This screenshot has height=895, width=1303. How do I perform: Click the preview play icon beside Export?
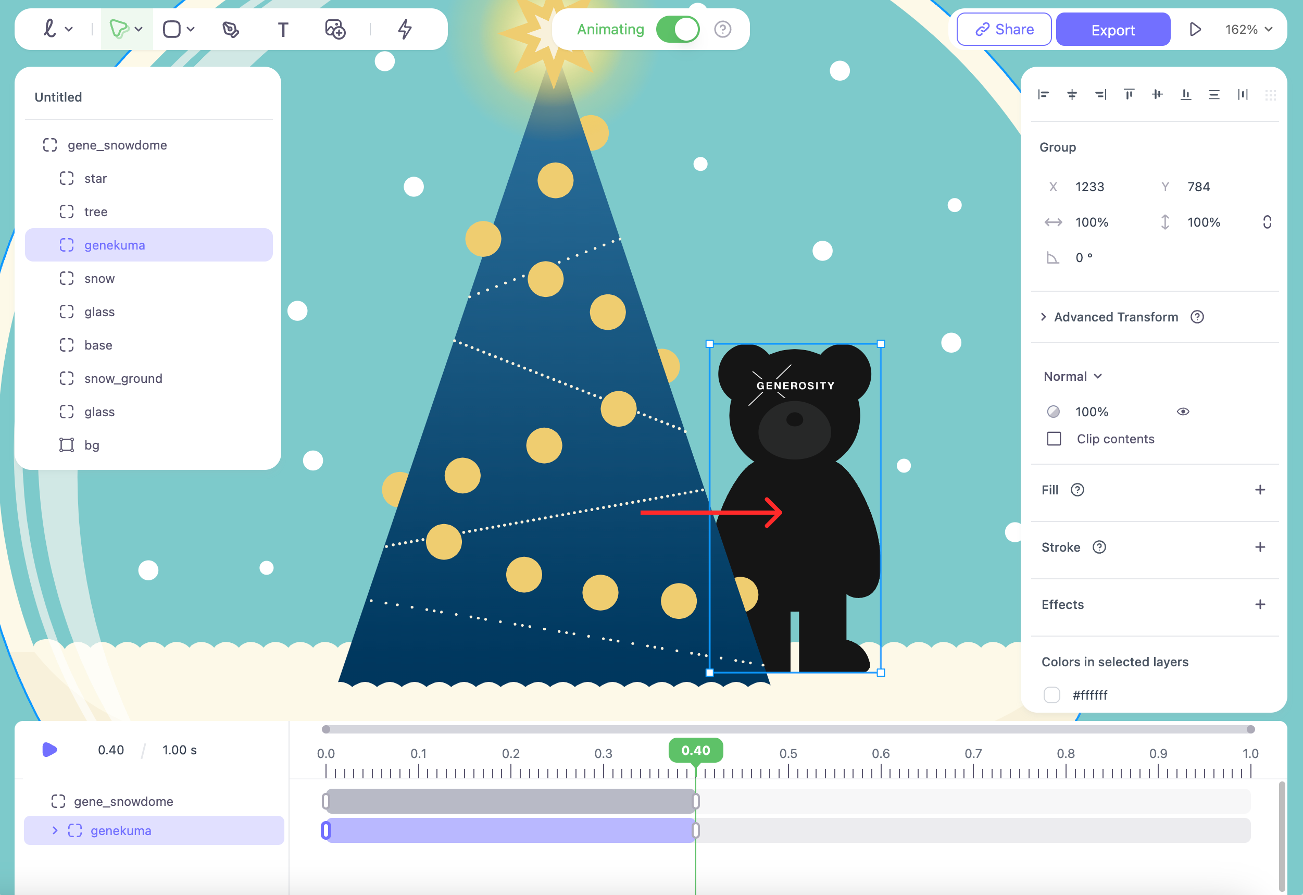click(1195, 29)
